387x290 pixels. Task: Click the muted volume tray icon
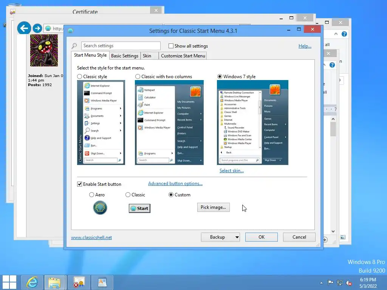pos(349,283)
